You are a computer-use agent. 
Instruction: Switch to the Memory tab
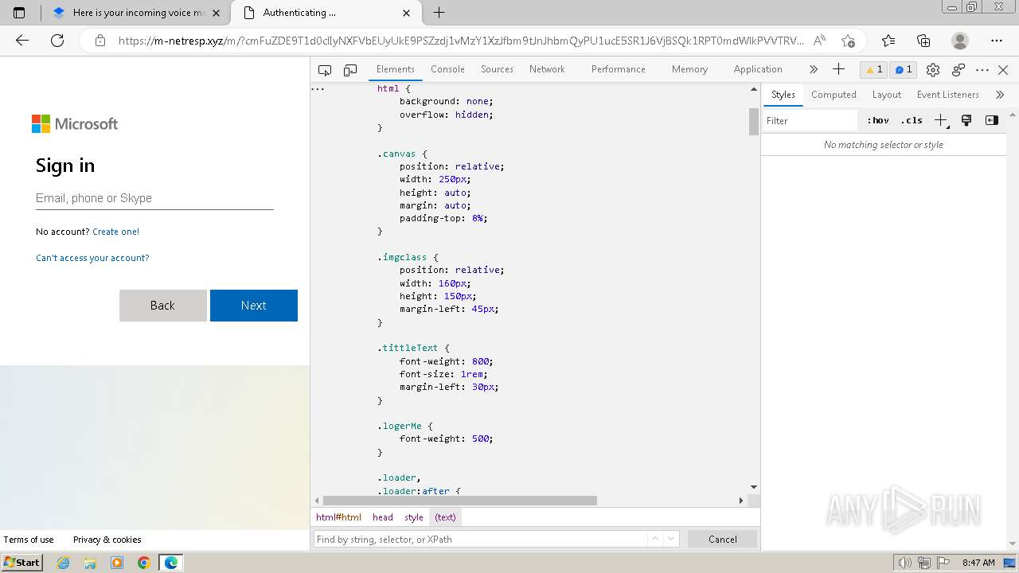click(x=689, y=69)
